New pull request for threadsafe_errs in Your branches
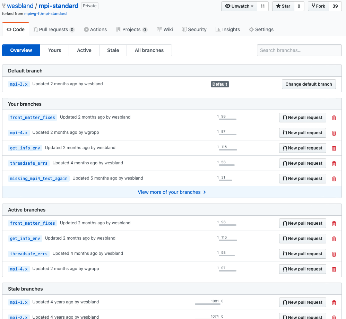 (303, 163)
